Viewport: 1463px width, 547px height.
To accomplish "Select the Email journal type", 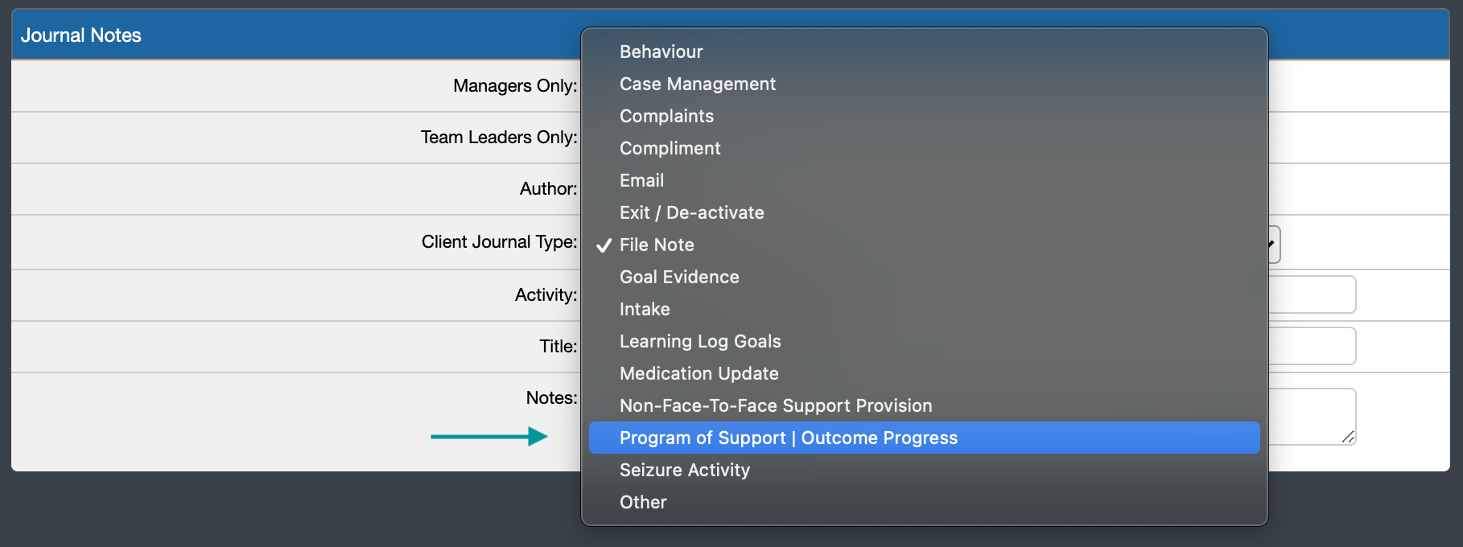I will click(x=641, y=180).
